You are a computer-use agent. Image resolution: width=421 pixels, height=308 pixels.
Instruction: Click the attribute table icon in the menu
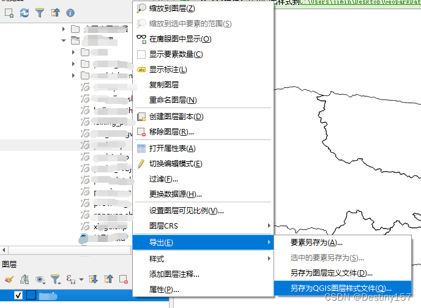point(141,148)
